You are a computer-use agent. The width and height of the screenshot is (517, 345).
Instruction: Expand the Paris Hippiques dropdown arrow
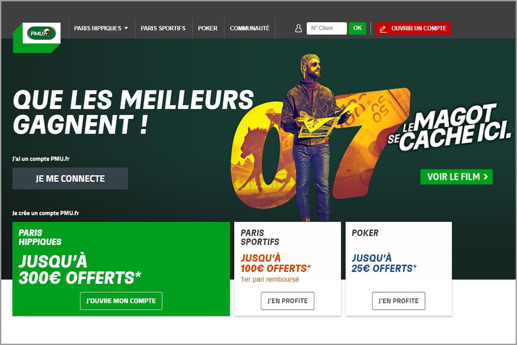(x=126, y=28)
